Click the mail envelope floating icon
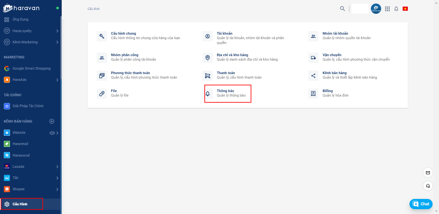The image size is (439, 214). coord(428,173)
